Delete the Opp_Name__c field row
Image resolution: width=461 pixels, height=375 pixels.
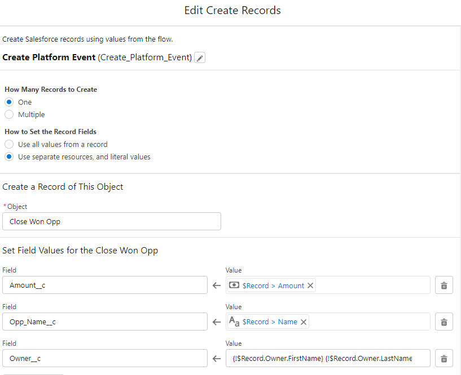(x=444, y=322)
